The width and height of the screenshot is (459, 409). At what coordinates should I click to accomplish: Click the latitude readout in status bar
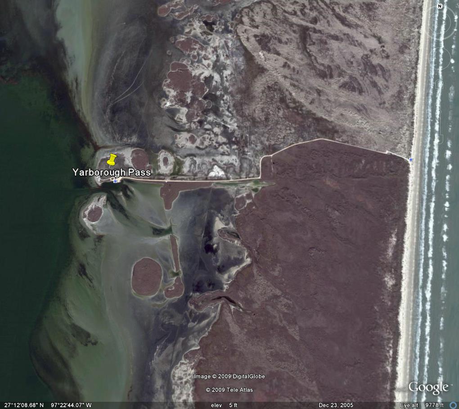point(22,405)
